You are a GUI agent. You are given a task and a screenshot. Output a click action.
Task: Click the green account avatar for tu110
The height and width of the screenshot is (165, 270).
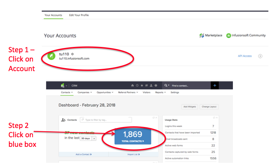51,56
